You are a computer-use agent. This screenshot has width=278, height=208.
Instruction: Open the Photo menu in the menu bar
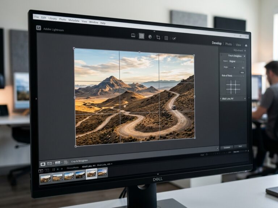point(63,19)
